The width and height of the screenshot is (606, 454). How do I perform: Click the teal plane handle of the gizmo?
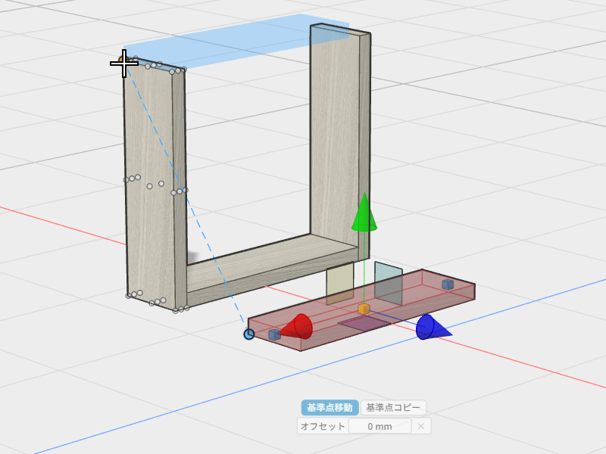click(x=389, y=283)
